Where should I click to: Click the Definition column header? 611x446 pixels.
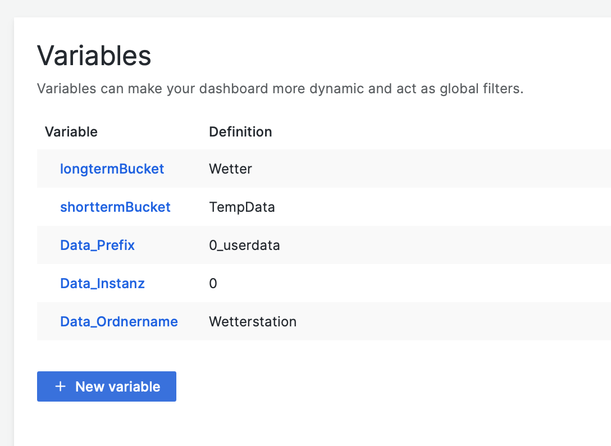pos(240,131)
